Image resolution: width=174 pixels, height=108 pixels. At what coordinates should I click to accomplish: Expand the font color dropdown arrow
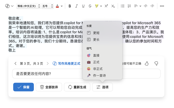coord(62,6)
